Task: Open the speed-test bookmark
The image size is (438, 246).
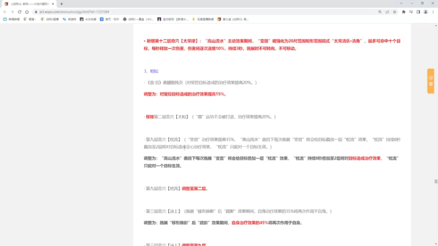Action: pos(70,19)
